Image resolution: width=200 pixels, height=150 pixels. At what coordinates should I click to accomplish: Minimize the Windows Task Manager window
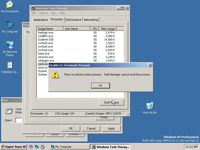pyautogui.click(x=118, y=8)
